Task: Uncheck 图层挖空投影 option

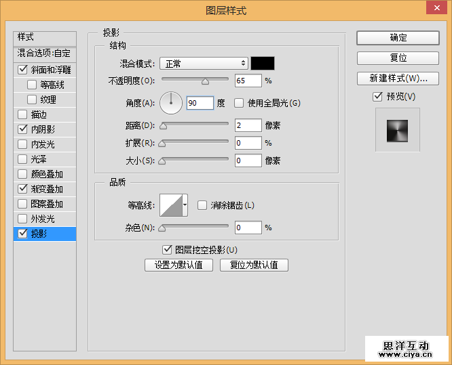Action: (x=168, y=250)
